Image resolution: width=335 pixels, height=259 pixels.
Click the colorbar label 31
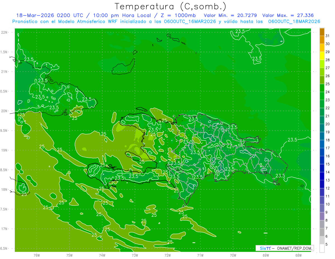328,36
